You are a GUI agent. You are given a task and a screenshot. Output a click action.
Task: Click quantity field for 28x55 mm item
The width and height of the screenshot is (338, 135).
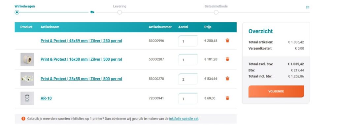pyautogui.click(x=187, y=79)
